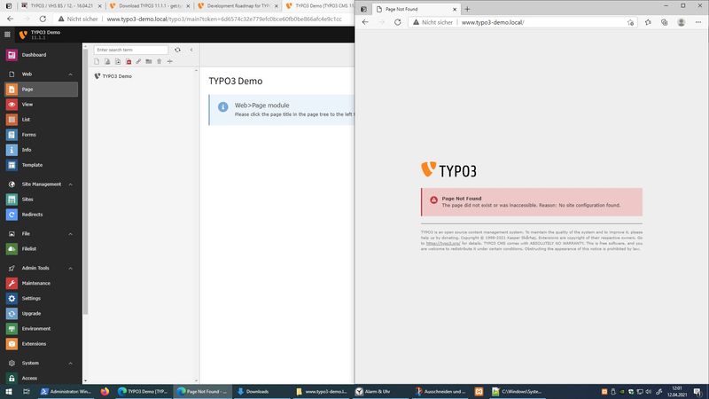This screenshot has height=399, width=709.
Task: Select the TYPO3 Demo backend browser tab
Action: (x=319, y=6)
